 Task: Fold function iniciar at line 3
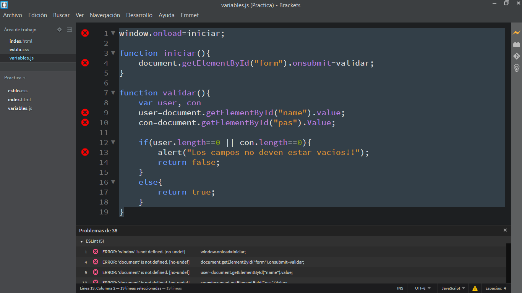(113, 53)
